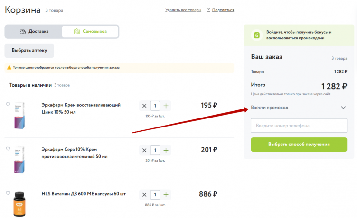Open the HLS Витамин Д3 product thumbnail
357x218 pixels.
point(19,203)
